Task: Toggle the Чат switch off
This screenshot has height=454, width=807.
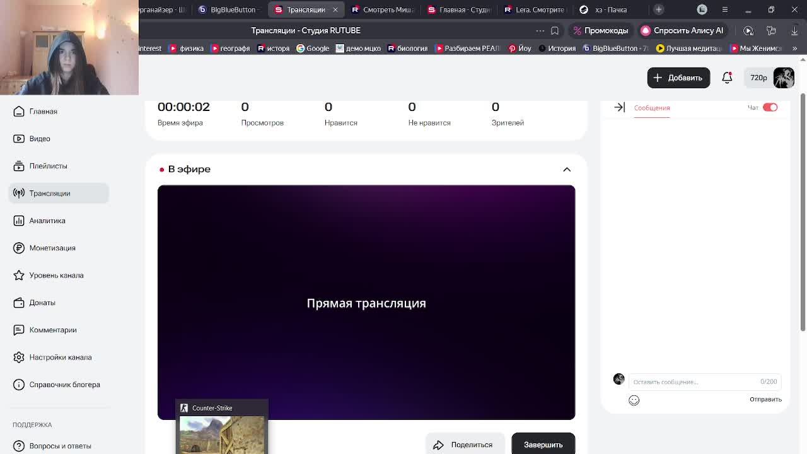Action: point(770,107)
